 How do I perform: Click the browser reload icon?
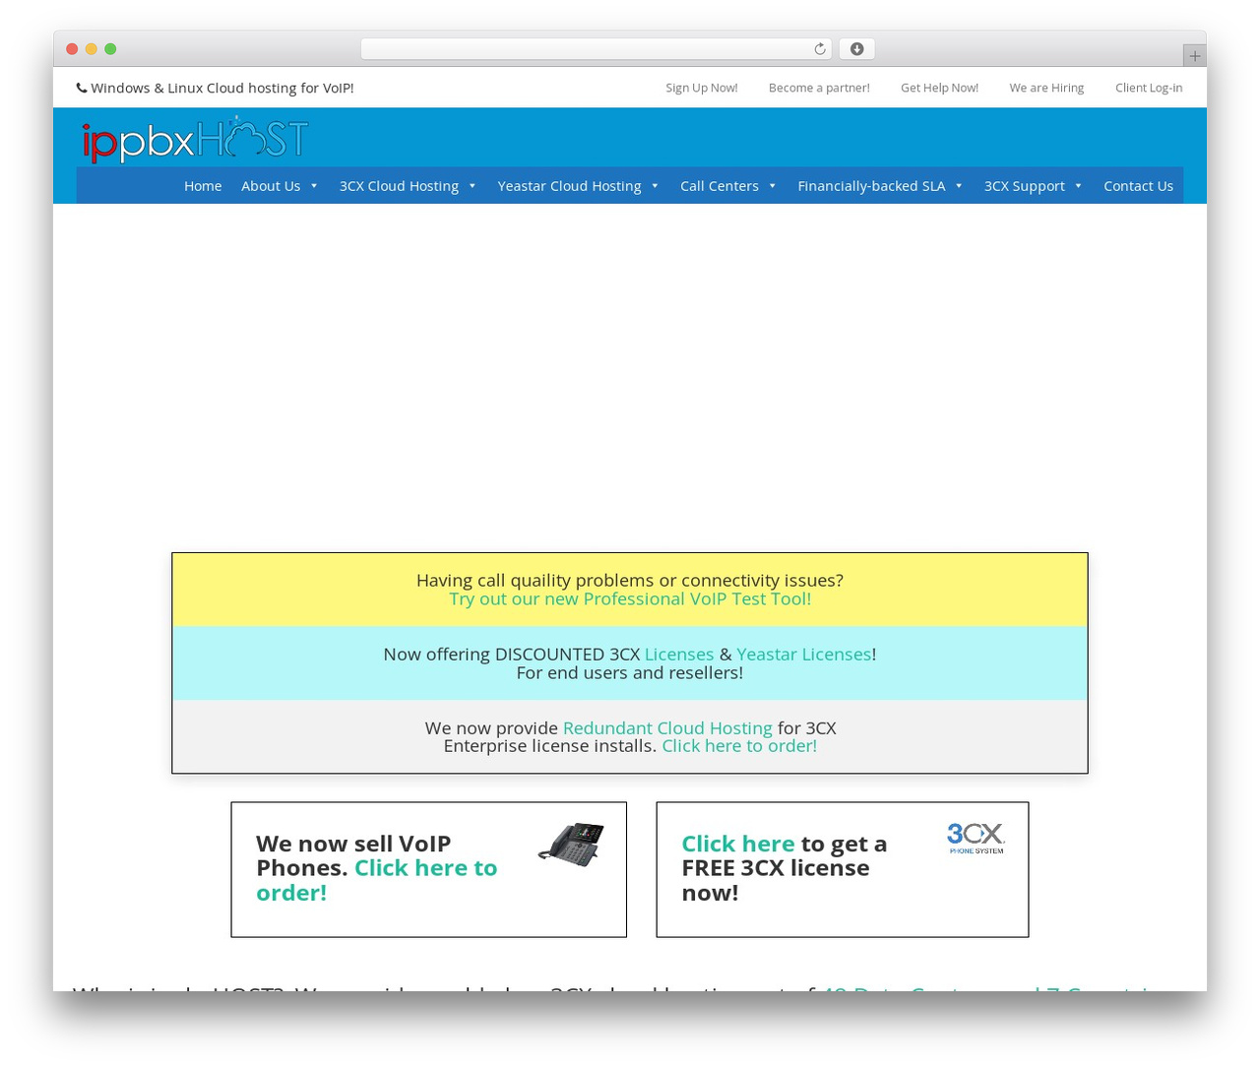(x=819, y=49)
